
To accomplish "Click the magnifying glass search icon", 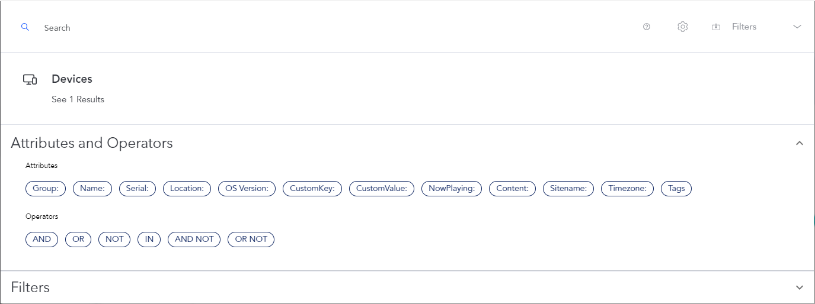I will point(25,27).
